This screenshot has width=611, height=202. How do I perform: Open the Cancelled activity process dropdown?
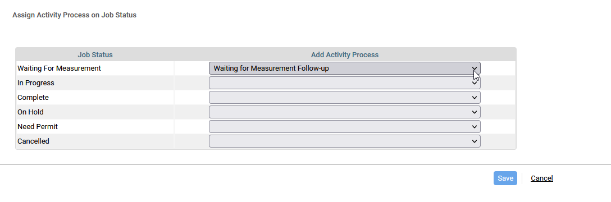click(x=344, y=141)
